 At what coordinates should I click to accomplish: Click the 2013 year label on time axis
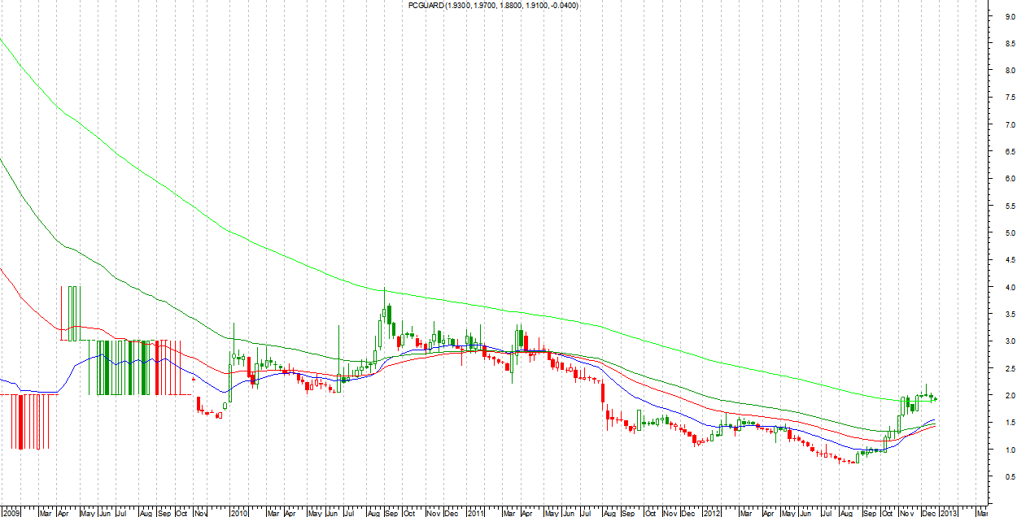pyautogui.click(x=949, y=513)
